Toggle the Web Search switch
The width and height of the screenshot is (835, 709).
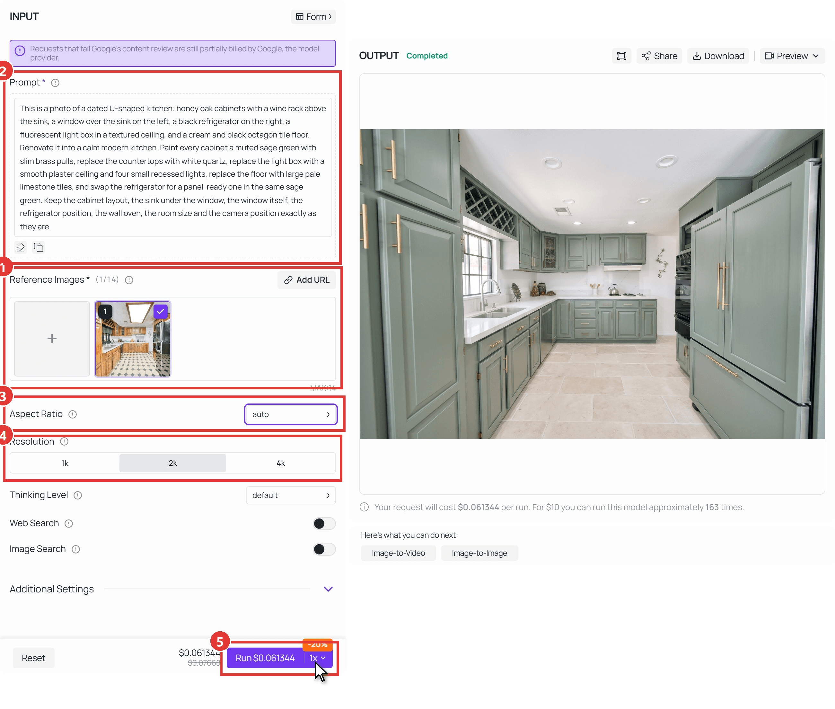[324, 523]
